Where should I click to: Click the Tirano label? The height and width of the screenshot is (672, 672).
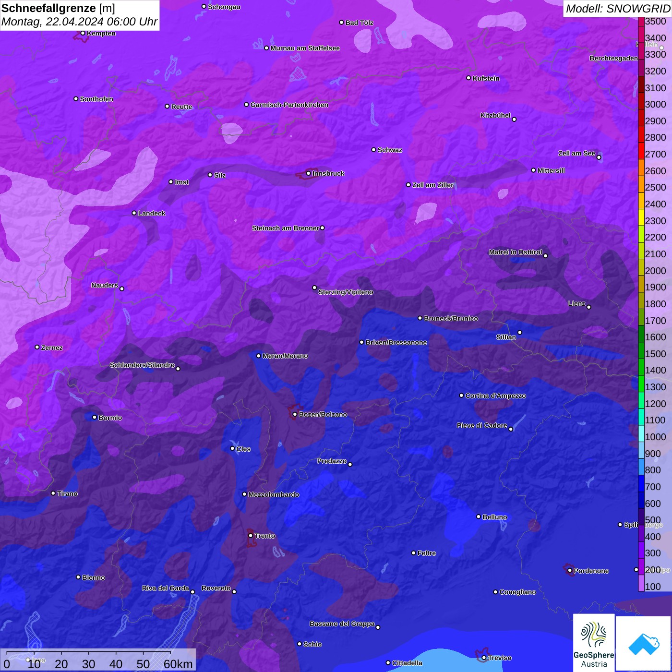(x=67, y=493)
